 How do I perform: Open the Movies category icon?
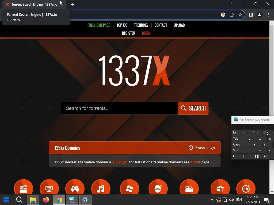click(24, 187)
